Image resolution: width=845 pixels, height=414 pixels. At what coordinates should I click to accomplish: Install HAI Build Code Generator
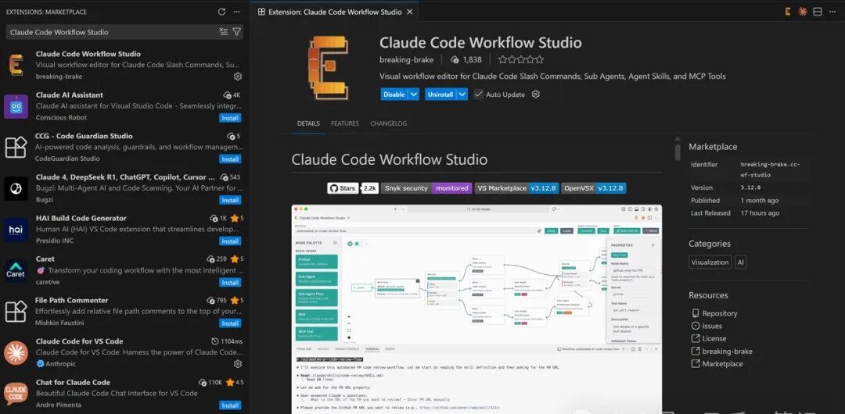click(x=230, y=241)
